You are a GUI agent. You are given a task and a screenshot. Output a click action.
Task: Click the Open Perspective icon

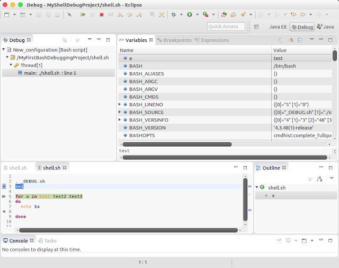256,27
